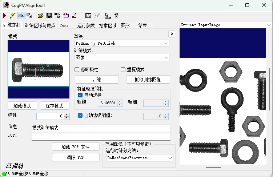Uncheck the 自动选择 checkbox

coord(80,95)
